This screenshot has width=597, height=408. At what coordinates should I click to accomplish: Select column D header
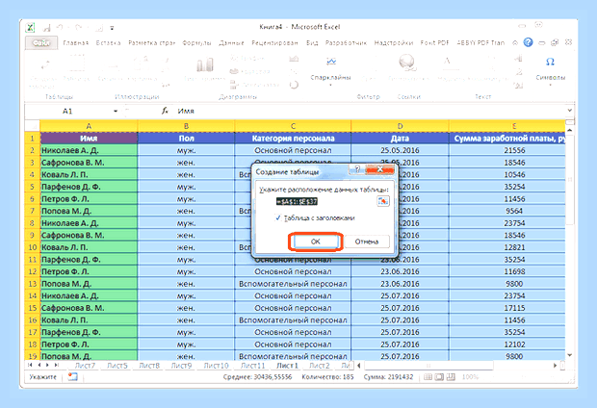click(400, 126)
